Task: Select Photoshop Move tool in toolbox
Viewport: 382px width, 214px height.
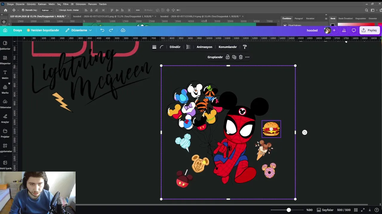Action: click(4, 22)
